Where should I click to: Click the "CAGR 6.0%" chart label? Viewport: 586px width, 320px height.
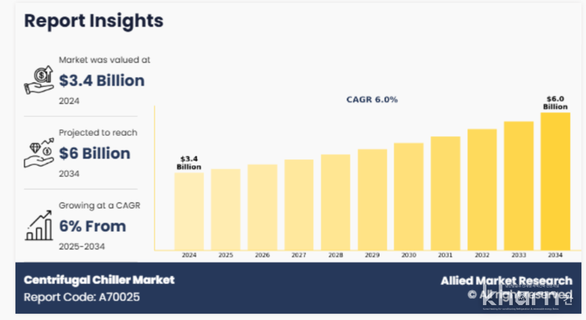click(372, 99)
